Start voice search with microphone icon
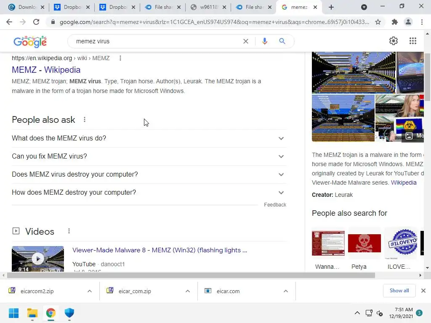Viewport: 431px width, 323px height. (x=264, y=41)
